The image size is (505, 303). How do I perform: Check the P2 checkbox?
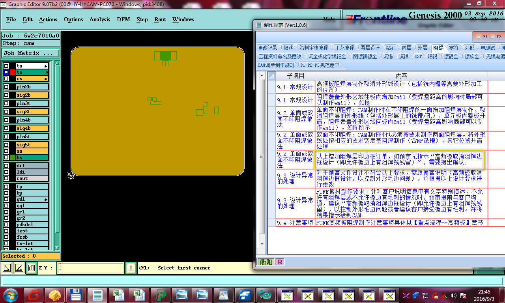pos(492,37)
